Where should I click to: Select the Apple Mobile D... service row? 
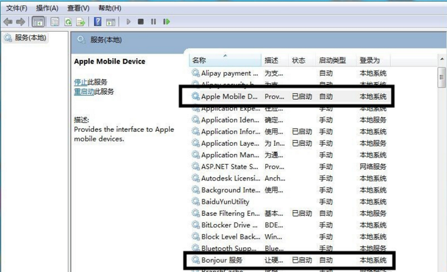[289, 97]
